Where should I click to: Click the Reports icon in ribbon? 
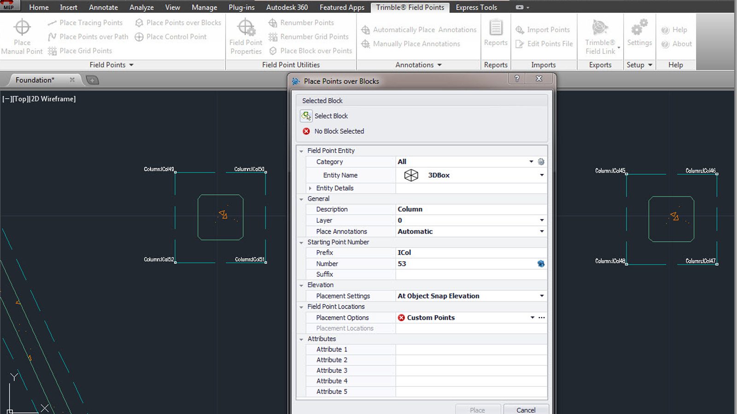[x=496, y=28]
